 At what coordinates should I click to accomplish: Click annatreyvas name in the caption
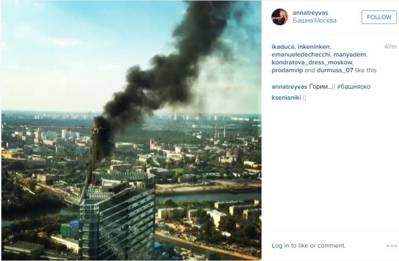(x=289, y=87)
